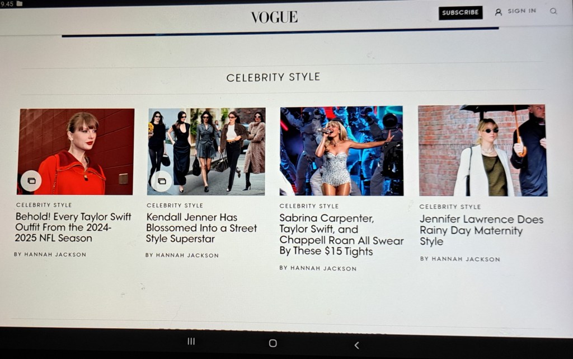The height and width of the screenshot is (359, 573).
Task: Open Taylor Swift NFL season outfits article
Action: click(73, 227)
